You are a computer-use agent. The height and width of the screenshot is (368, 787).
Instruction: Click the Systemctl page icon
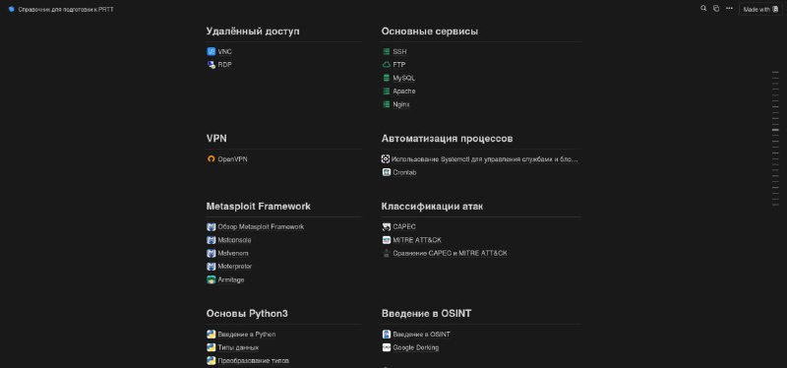tap(386, 159)
